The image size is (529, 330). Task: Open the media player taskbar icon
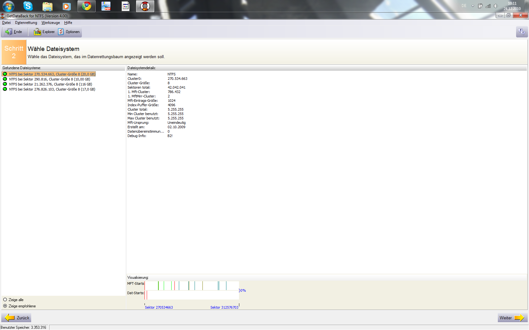tap(66, 6)
